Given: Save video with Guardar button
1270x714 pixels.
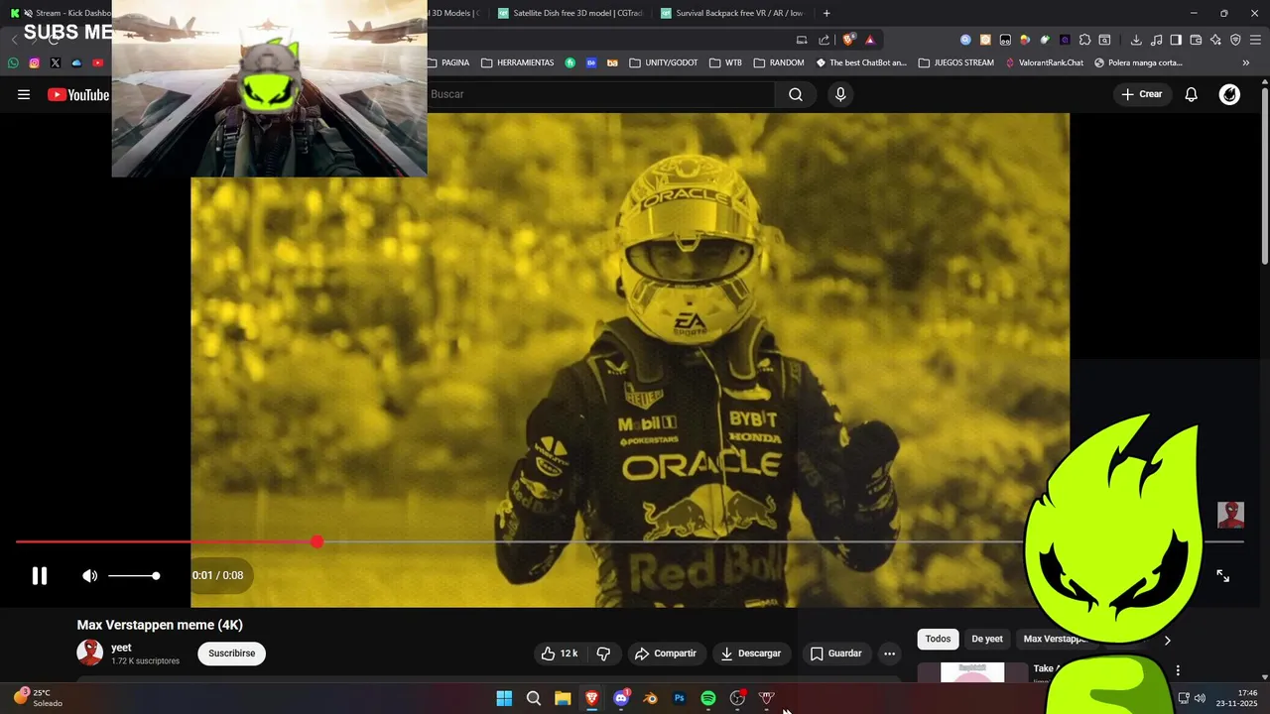Looking at the screenshot, I should [836, 654].
